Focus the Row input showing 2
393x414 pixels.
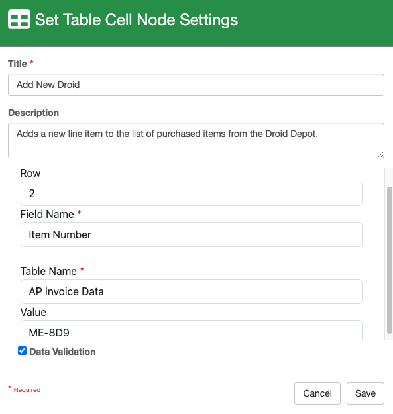click(192, 193)
